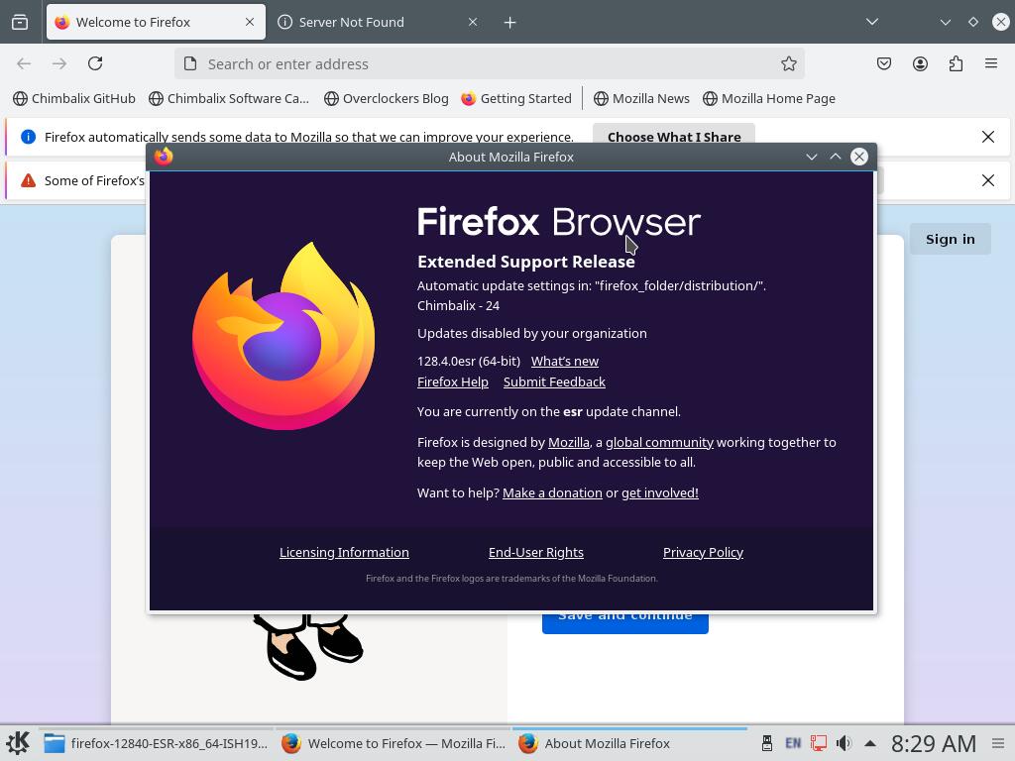The image size is (1015, 761).
Task: Click the Sign in button on welcome page
Action: [951, 239]
